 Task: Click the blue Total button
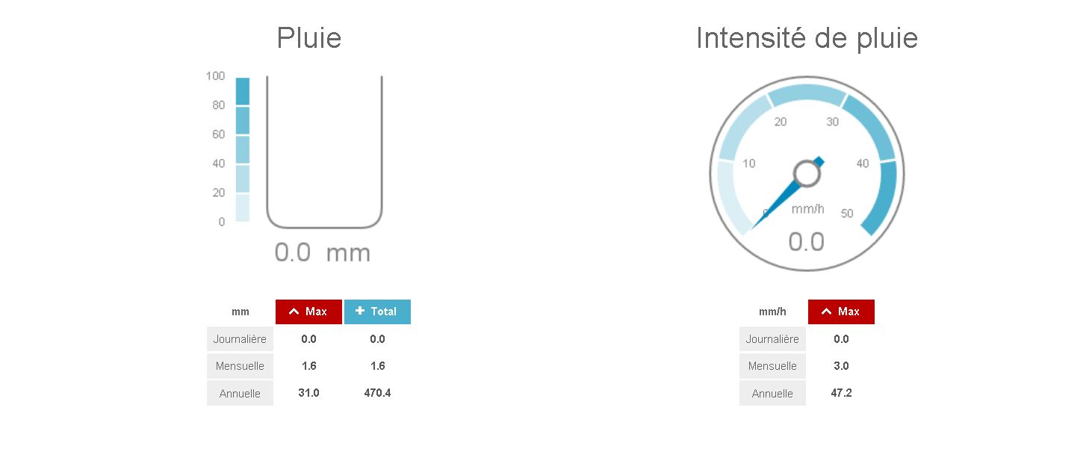click(377, 312)
